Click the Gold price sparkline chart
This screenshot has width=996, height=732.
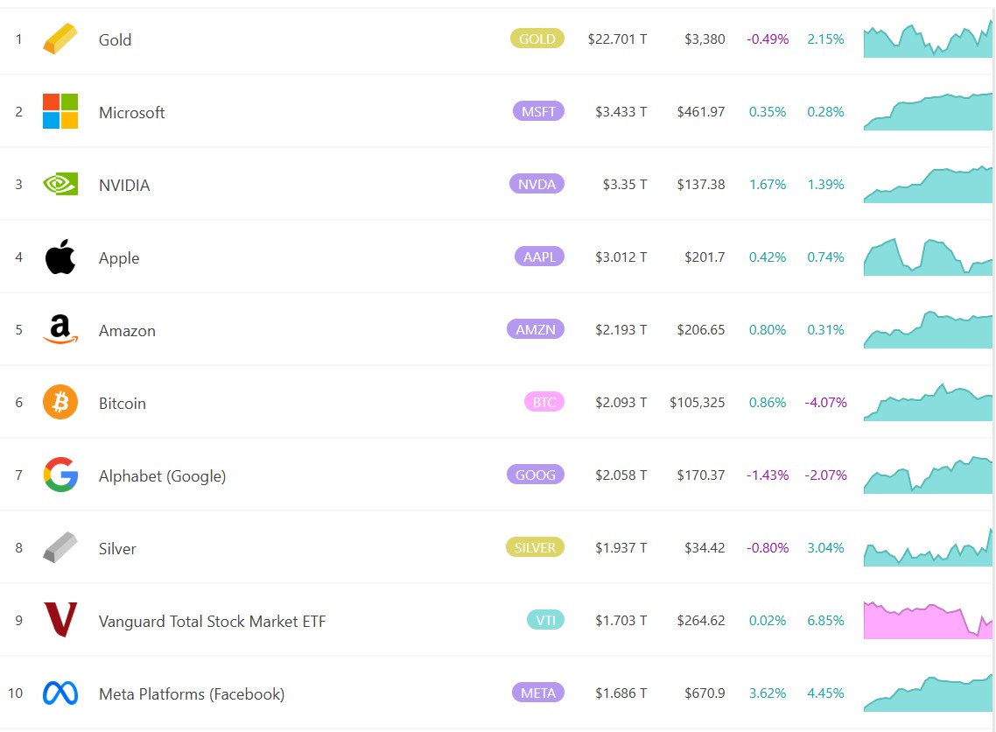coord(928,40)
